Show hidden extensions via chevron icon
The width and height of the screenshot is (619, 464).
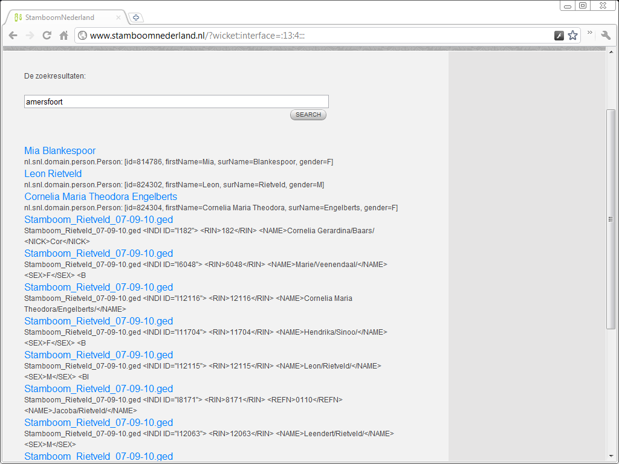pos(590,33)
